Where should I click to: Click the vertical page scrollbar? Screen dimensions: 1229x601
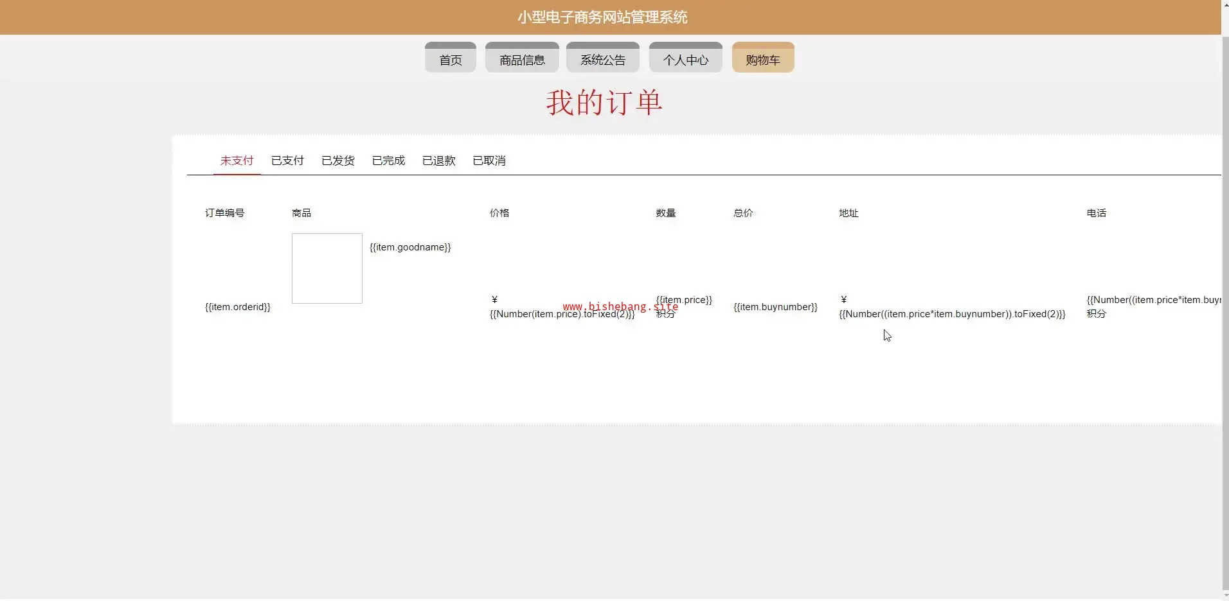point(1225,308)
